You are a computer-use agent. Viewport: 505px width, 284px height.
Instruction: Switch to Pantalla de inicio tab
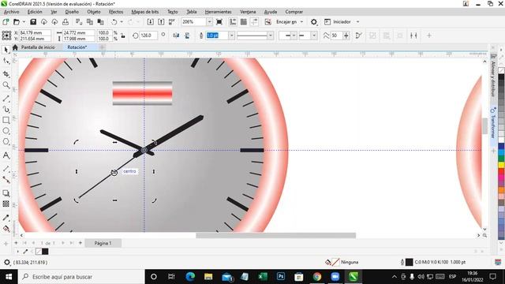tap(38, 47)
